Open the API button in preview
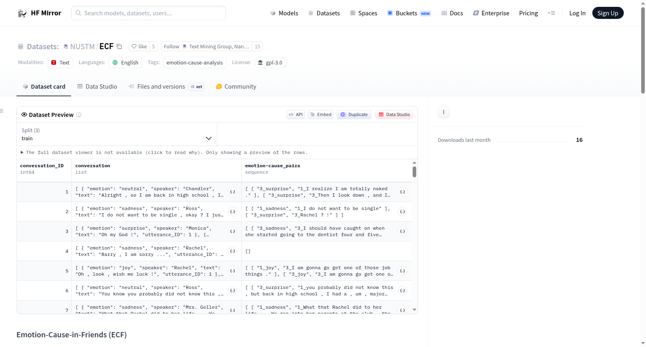Viewport: 646px width, 347px height. coord(296,114)
